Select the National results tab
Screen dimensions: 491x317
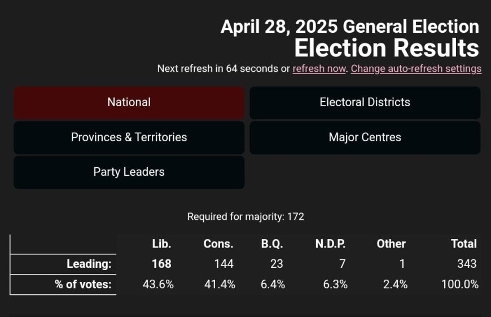(x=129, y=102)
